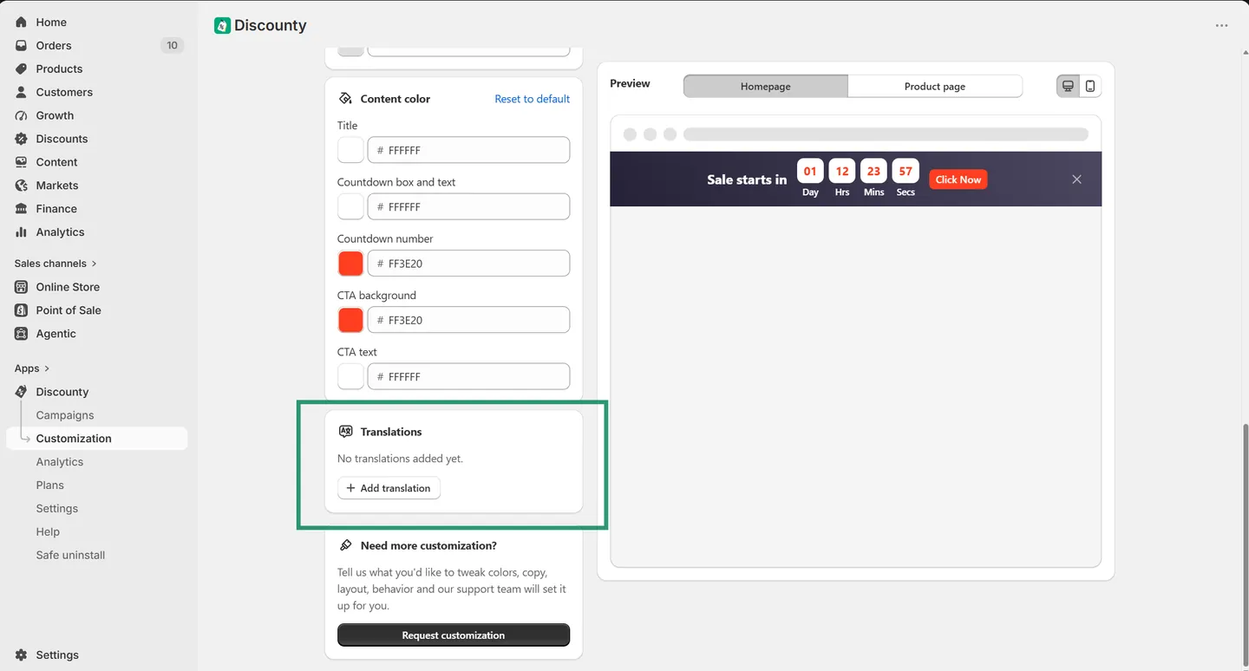Click the Add translation button
Screen dimensions: 1249x671
[x=389, y=488]
